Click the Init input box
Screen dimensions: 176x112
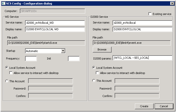point(74,58)
